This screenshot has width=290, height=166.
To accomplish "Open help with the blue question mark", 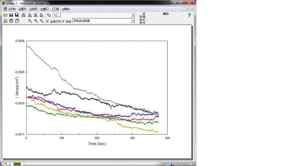I will [189, 15].
